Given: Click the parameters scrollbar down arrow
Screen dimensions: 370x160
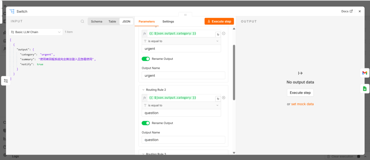Looking at the screenshot, I should pyautogui.click(x=234, y=153).
